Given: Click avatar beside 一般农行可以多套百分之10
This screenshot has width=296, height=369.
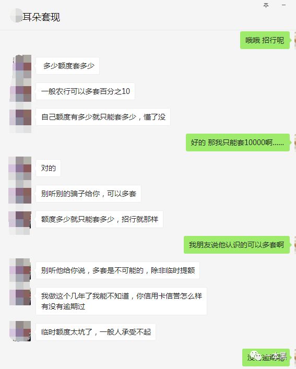Looking at the screenshot, I should point(20,92).
